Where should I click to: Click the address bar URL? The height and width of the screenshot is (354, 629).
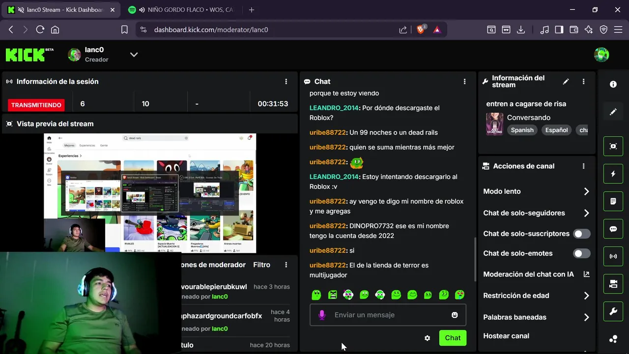coord(211,29)
